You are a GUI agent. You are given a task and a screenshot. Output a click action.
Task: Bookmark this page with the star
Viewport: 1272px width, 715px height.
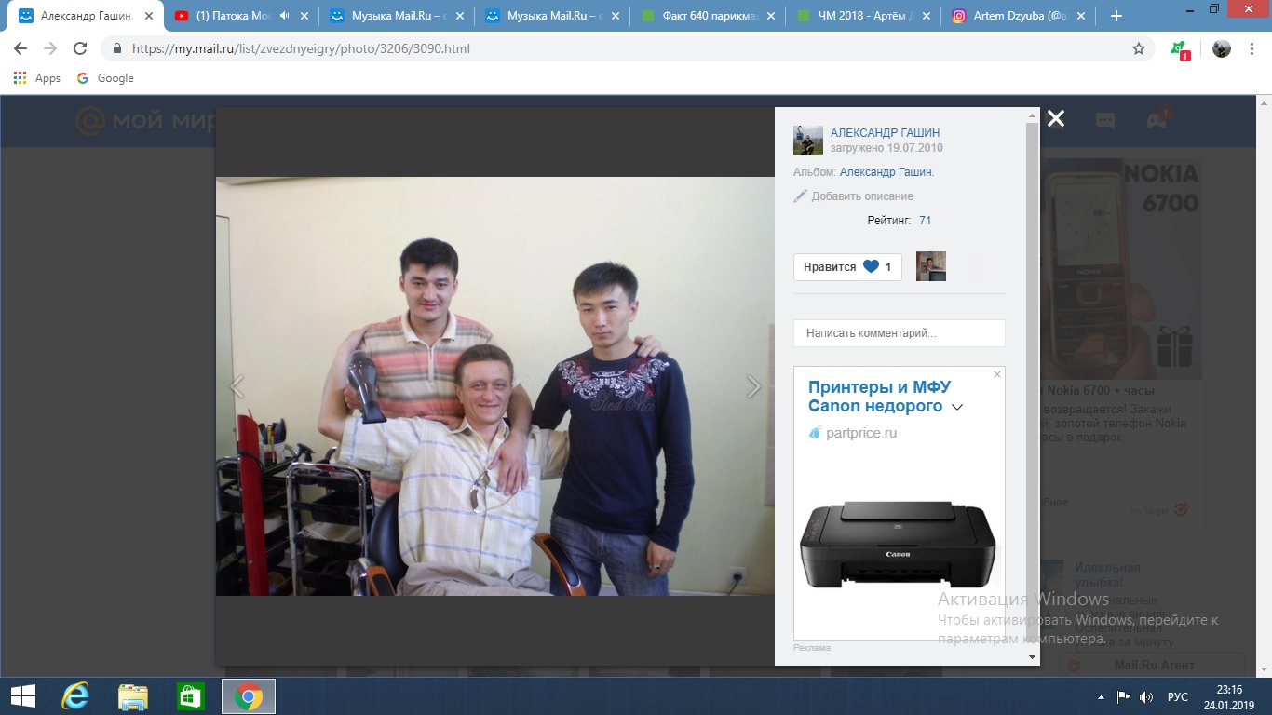tap(1139, 48)
